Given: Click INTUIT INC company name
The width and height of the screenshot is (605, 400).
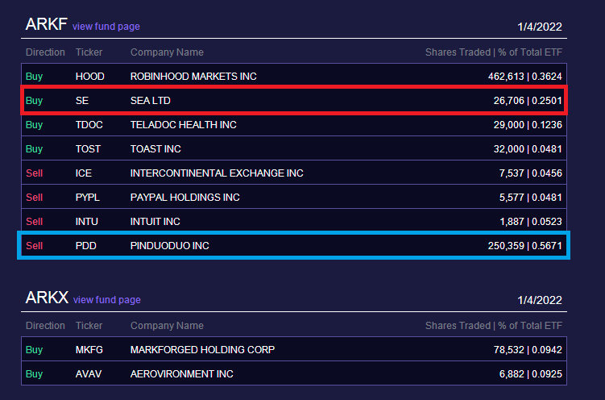Looking at the screenshot, I should click(155, 222).
